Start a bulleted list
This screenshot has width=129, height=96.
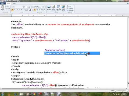click(40, 7)
